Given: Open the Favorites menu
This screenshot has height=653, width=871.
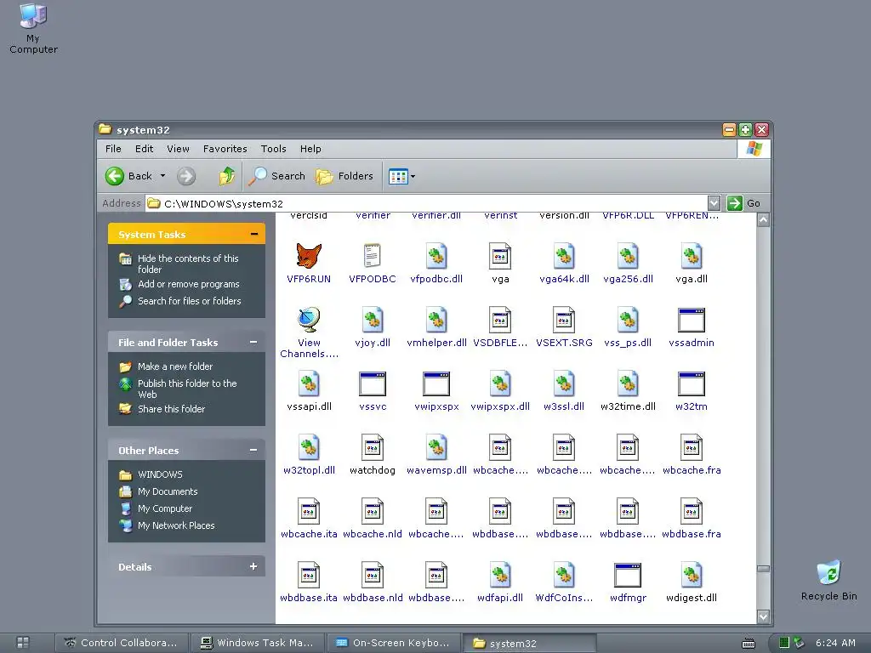Looking at the screenshot, I should coord(225,149).
